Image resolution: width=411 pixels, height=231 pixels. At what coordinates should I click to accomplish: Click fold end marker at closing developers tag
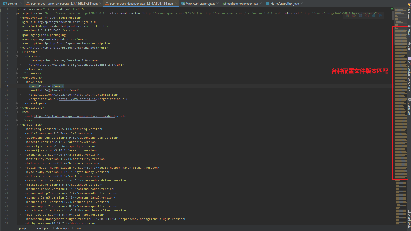coord(17,108)
